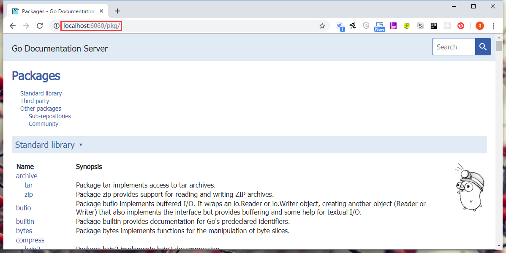Maximize the browser window
The image size is (506, 253).
click(x=473, y=6)
